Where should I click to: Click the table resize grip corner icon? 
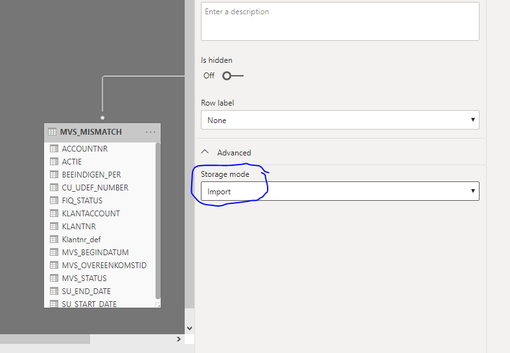pyautogui.click(x=158, y=305)
